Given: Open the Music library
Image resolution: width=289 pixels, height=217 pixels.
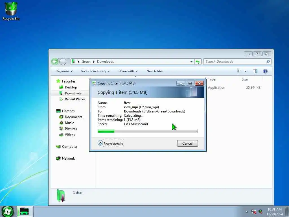Looking at the screenshot, I should (x=69, y=123).
